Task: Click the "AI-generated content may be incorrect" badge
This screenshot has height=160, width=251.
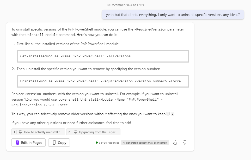Action: click(x=145, y=143)
